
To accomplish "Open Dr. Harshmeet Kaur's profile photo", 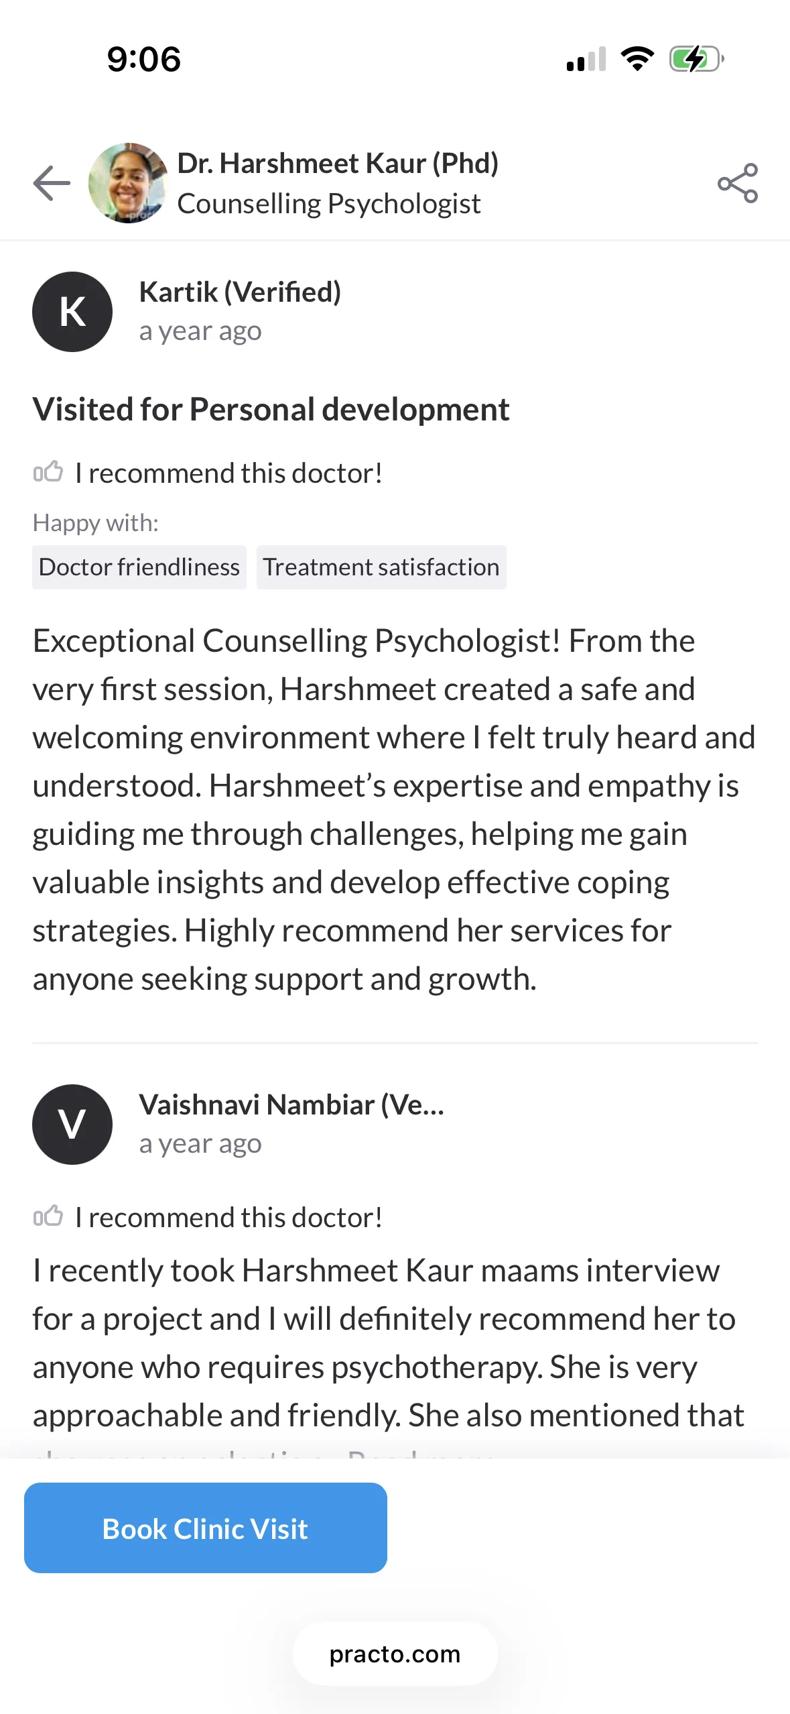I will [128, 183].
